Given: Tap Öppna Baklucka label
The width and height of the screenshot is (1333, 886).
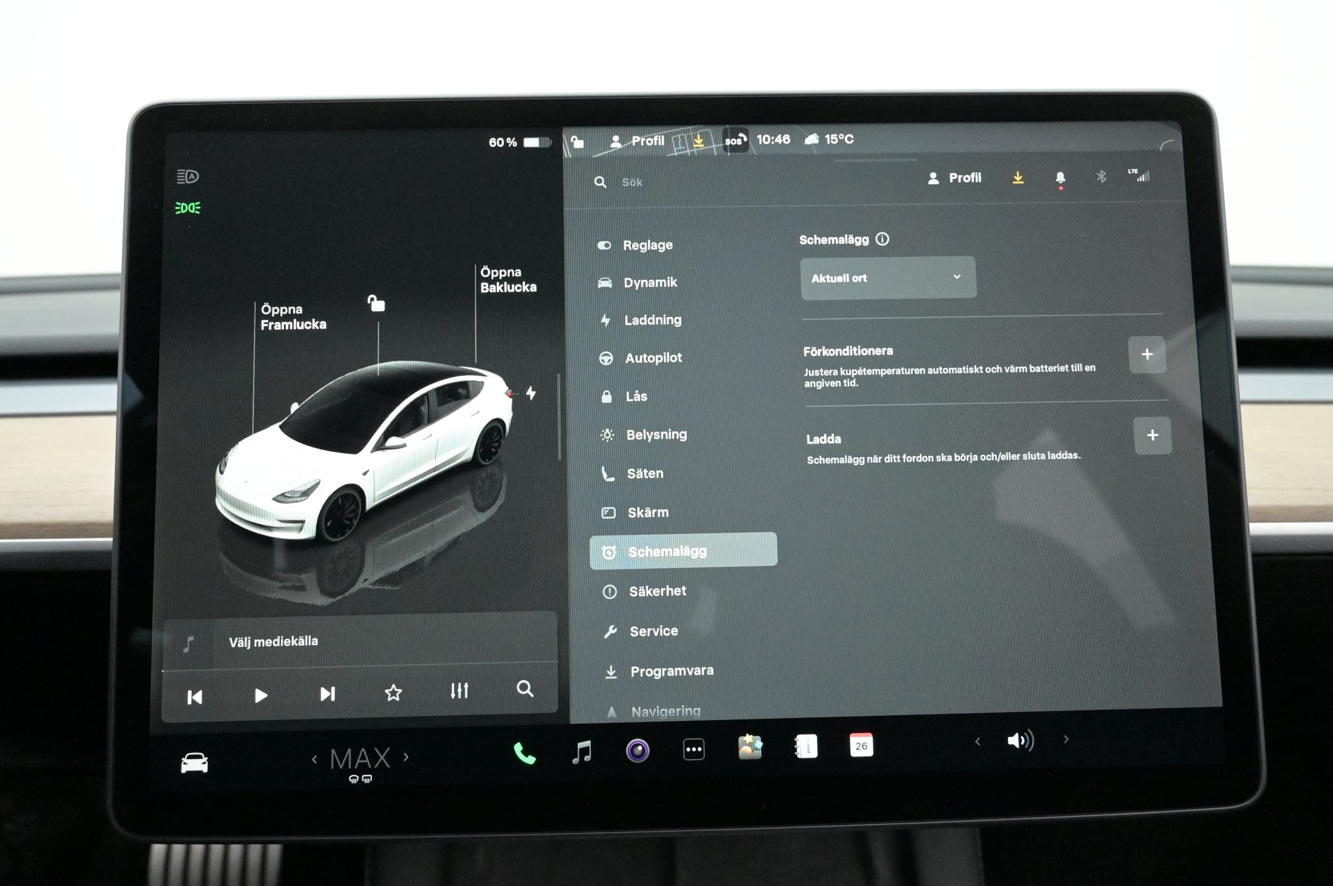Looking at the screenshot, I should 507,280.
